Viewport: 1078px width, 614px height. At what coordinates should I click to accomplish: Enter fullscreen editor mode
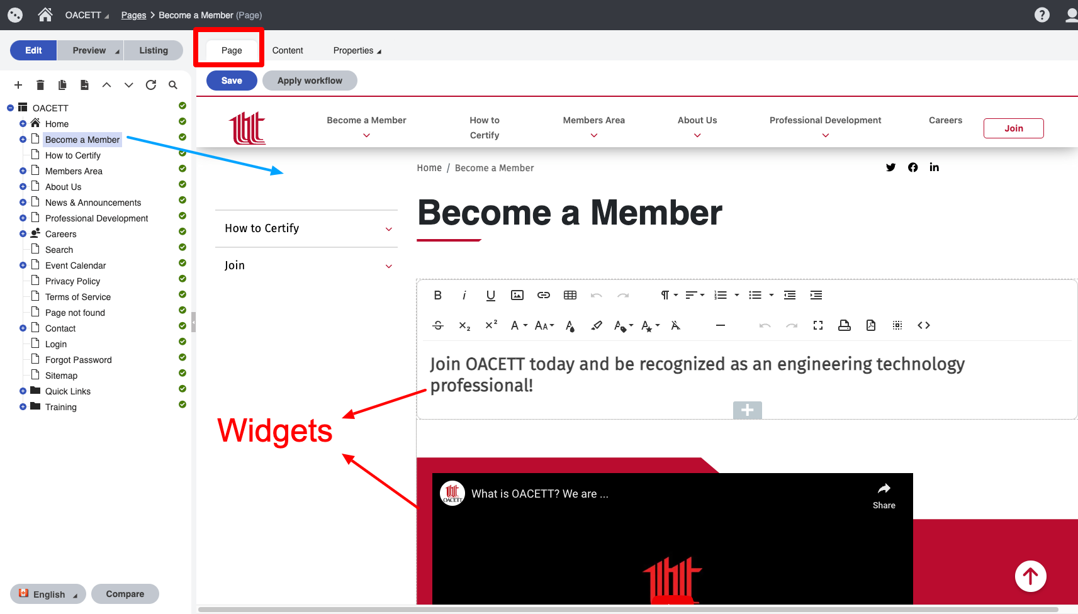point(818,325)
